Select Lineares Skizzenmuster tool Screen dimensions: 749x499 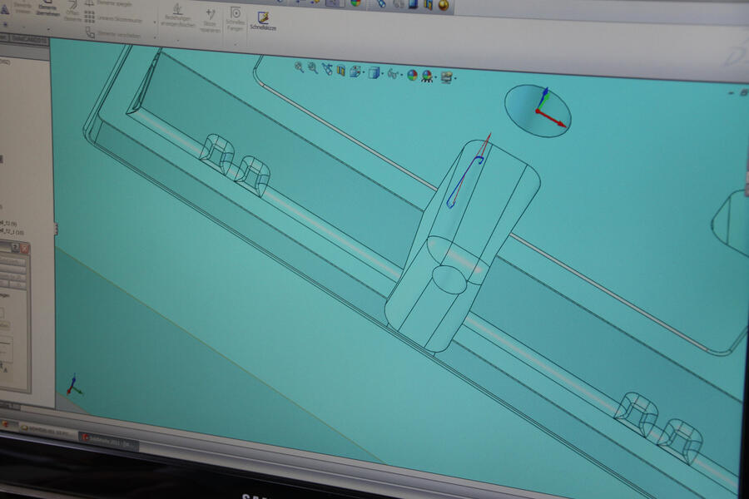pos(114,19)
